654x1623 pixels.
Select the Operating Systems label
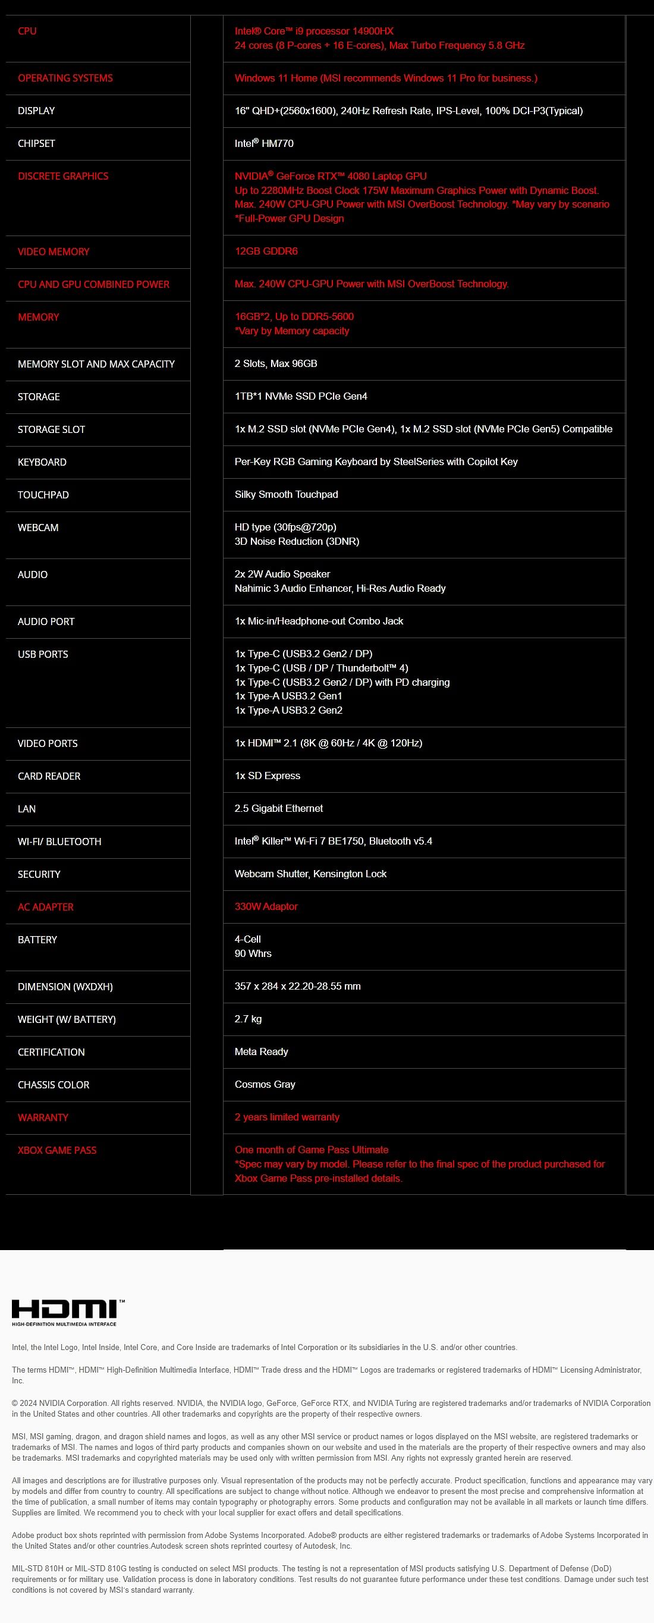point(65,78)
